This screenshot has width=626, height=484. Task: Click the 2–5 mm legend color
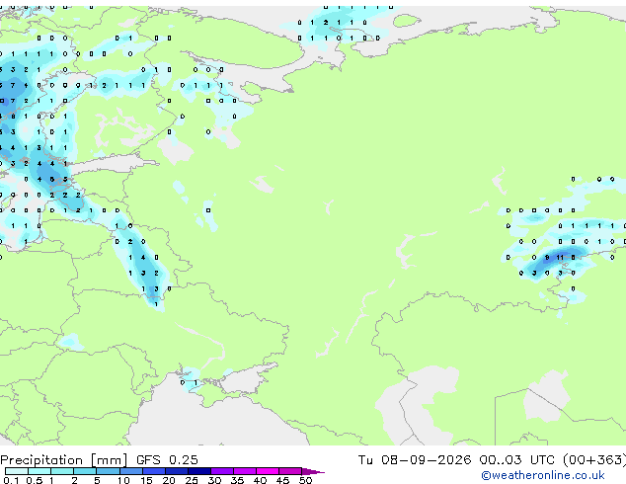point(85,471)
